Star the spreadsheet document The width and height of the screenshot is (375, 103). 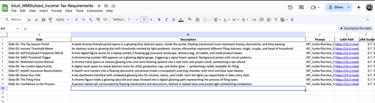(99, 6)
